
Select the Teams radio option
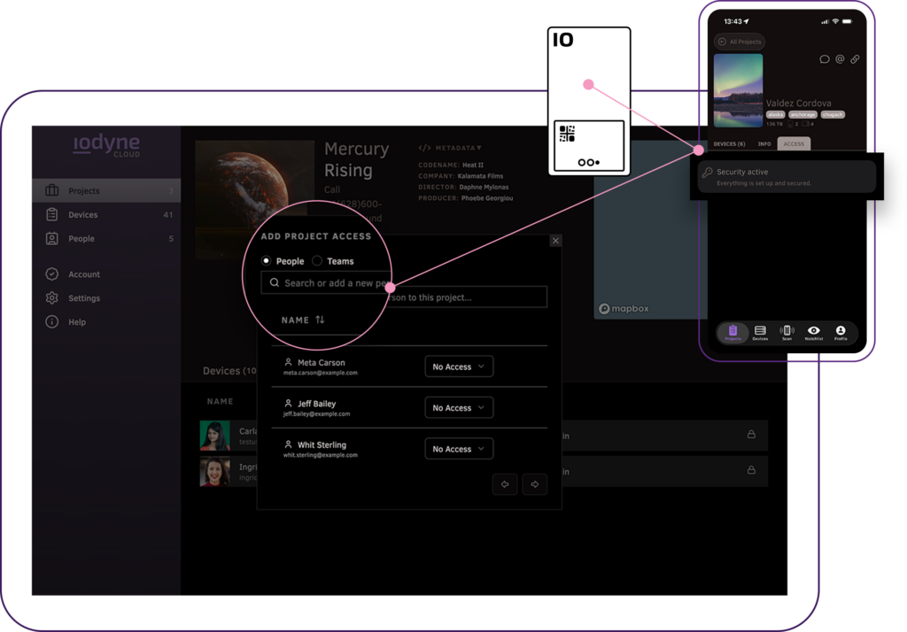(x=317, y=261)
